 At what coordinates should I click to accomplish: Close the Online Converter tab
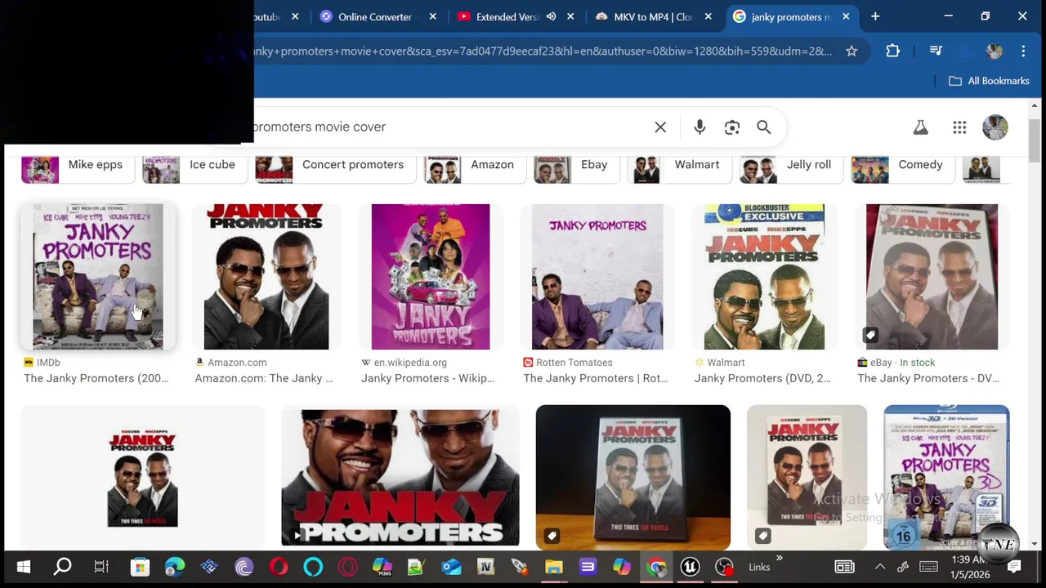(432, 16)
